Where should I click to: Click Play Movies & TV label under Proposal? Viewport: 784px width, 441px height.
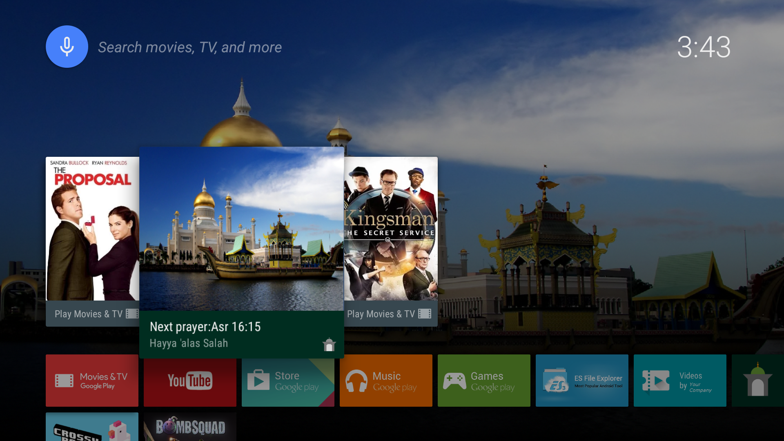(89, 314)
